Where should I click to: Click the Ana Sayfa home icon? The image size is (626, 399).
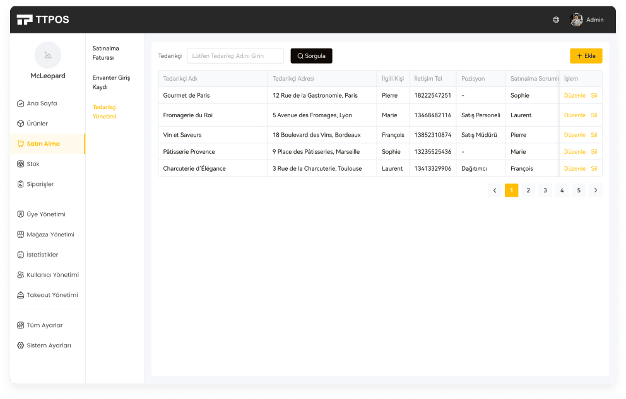20,103
